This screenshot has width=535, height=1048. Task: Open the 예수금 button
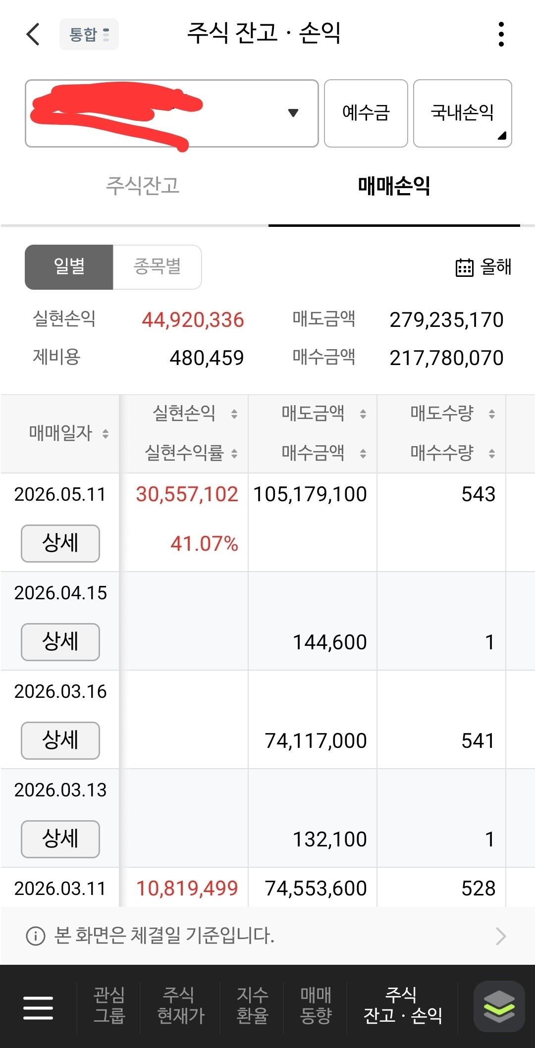(366, 113)
